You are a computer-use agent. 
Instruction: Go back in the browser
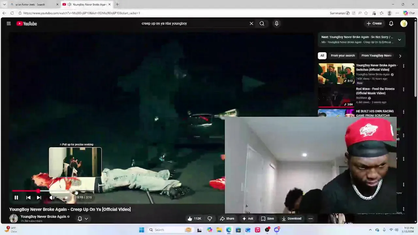(x=4, y=13)
